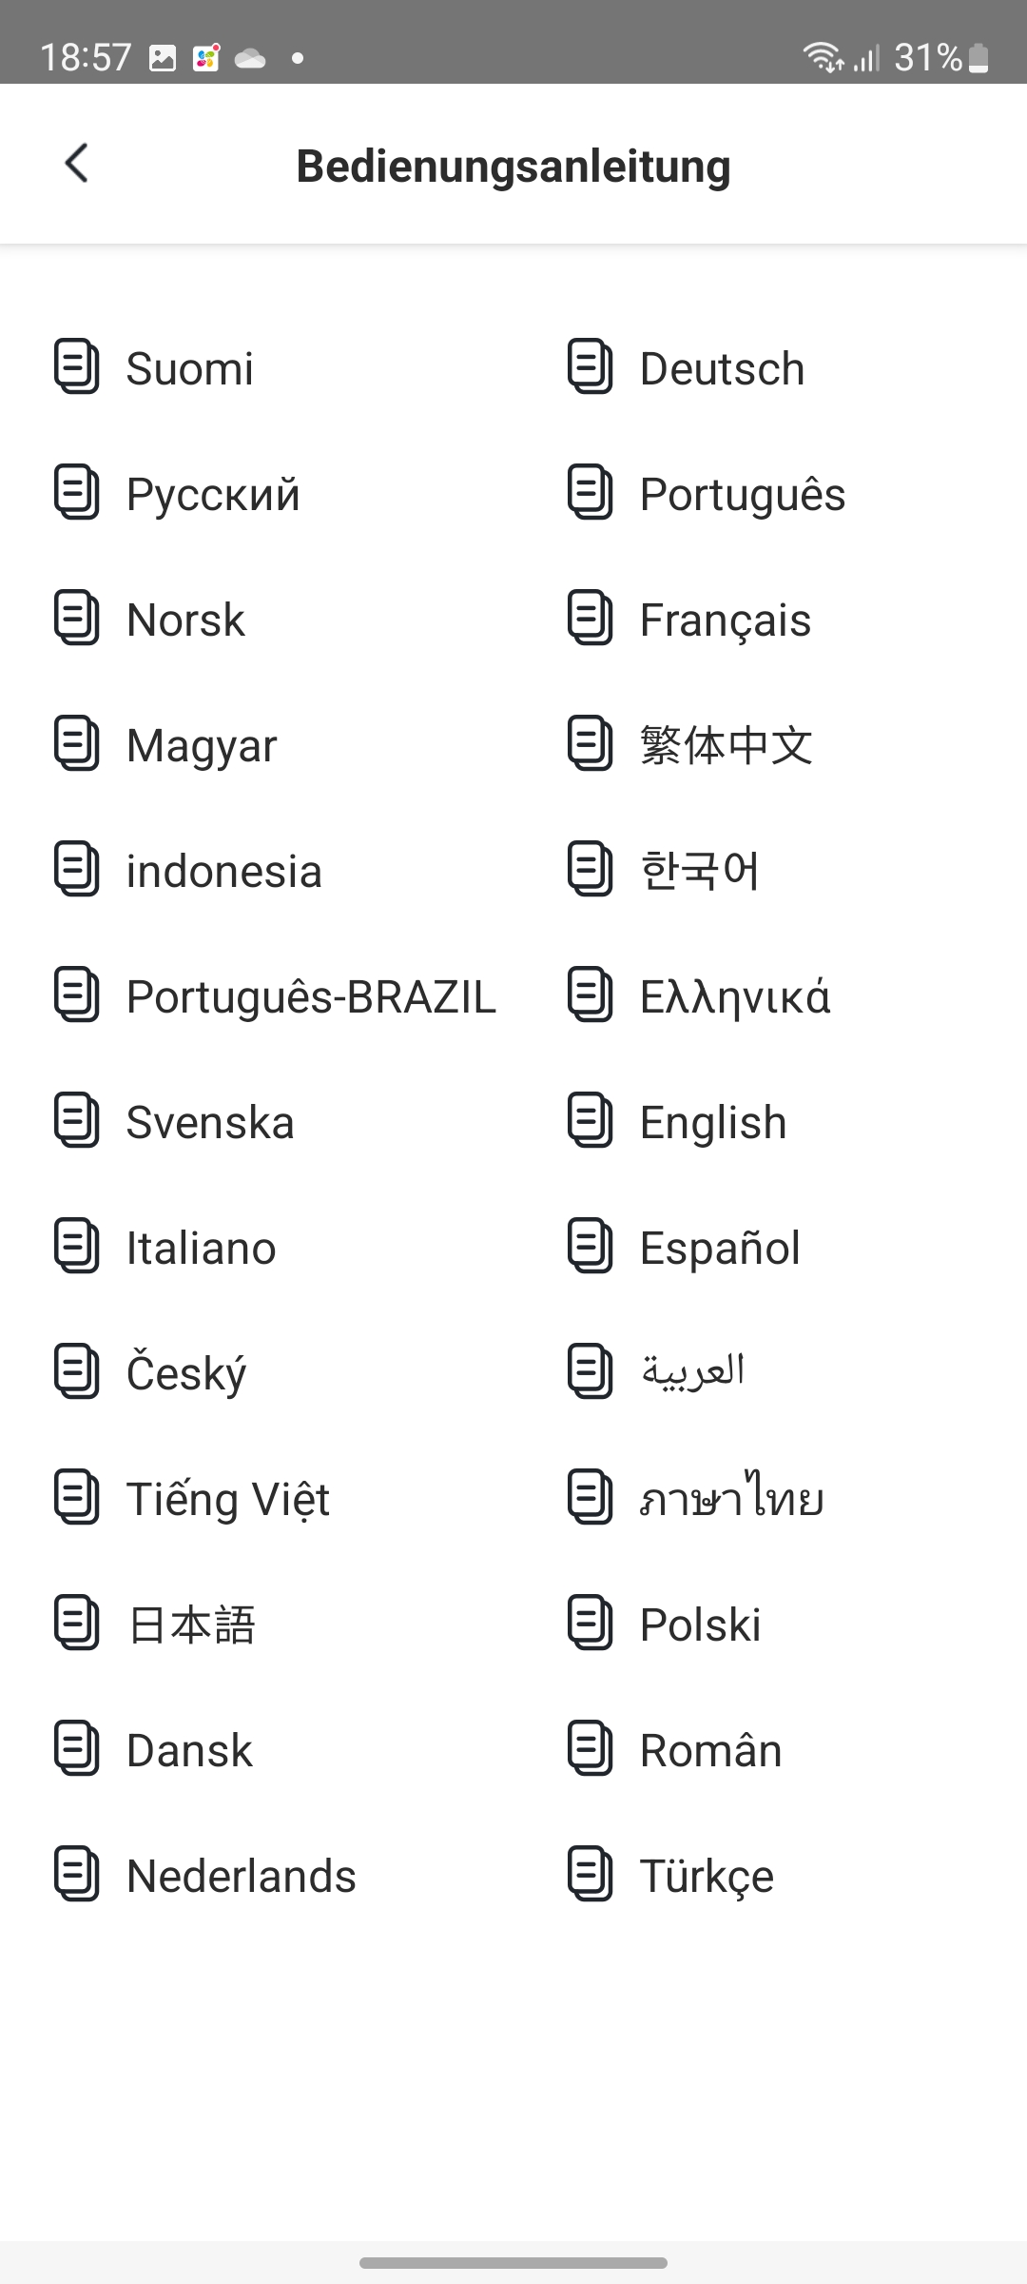Select the Svenska manual link
This screenshot has height=2284, width=1027.
click(x=210, y=1122)
